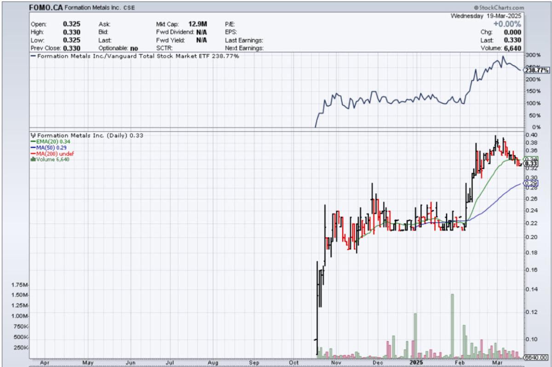Image resolution: width=552 pixels, height=367 pixels.
Task: Click the blue MA(50) legend line swatch
Action: (33, 148)
